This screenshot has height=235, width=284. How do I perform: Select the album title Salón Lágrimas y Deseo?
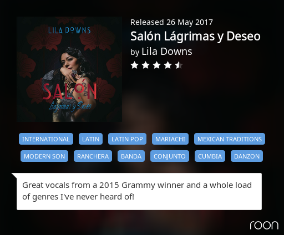[195, 36]
